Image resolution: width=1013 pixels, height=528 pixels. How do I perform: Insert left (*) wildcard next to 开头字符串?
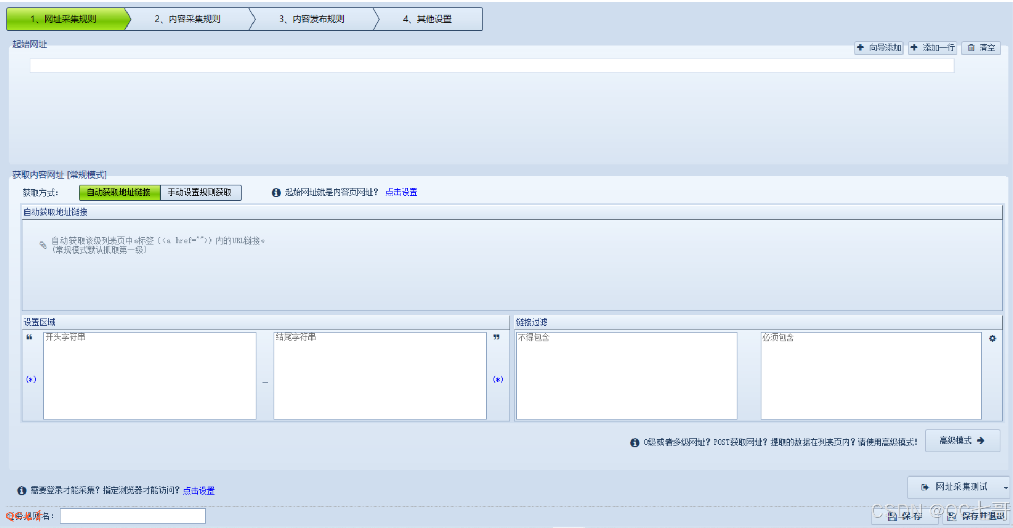(31, 379)
